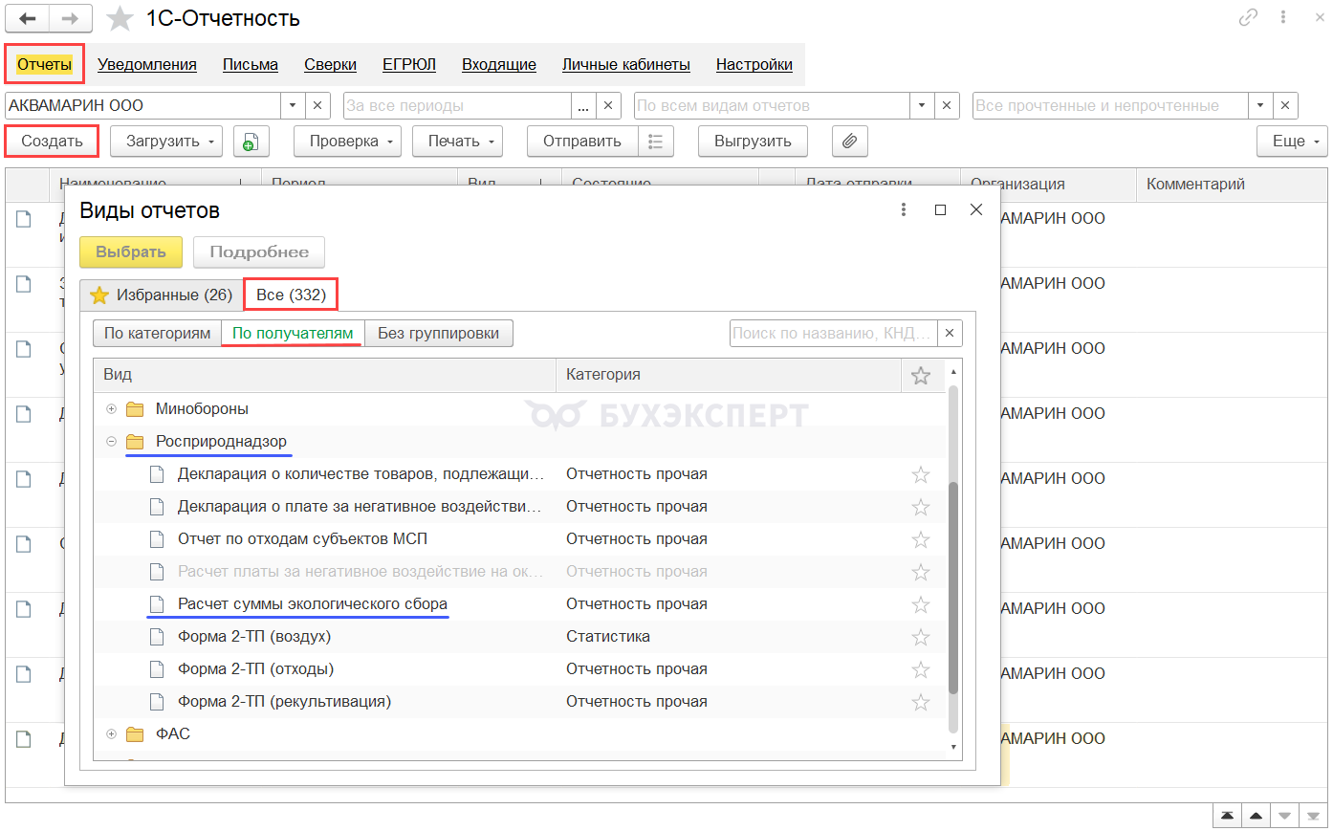Click the list icon beside Отправить

tap(656, 142)
